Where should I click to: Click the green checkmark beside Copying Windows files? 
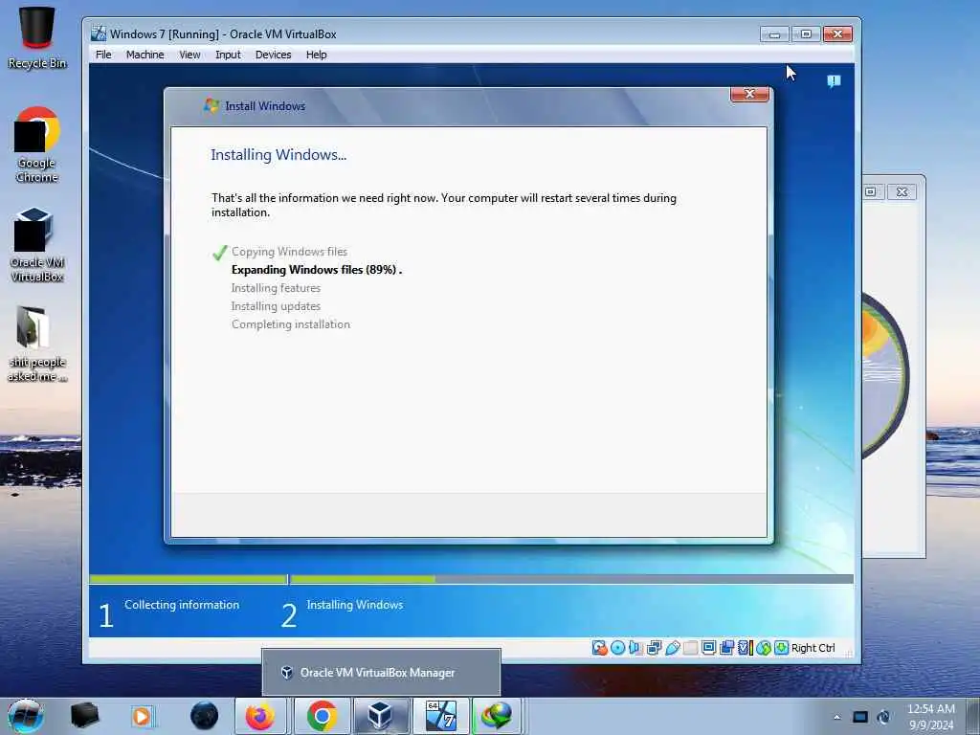[x=219, y=253]
